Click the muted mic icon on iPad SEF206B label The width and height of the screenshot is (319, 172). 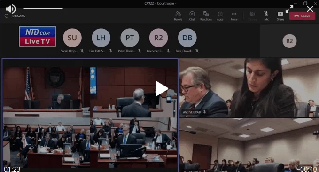(204, 112)
